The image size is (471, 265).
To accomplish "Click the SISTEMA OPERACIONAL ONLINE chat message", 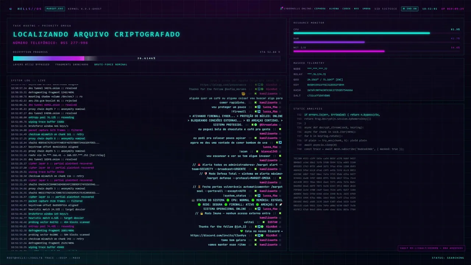I will pos(224,209).
